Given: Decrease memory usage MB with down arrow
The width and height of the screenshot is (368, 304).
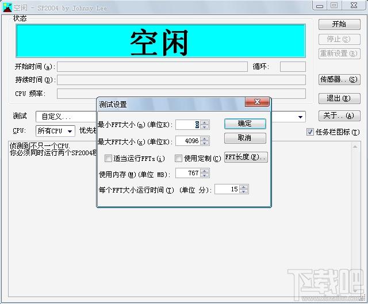Looking at the screenshot, I should click(205, 175).
